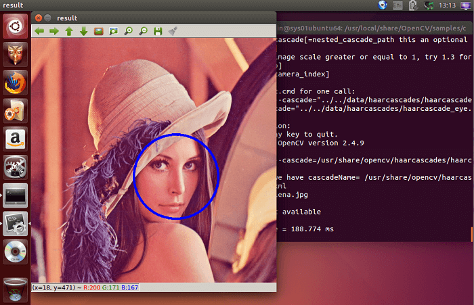Click 'have cascadeName=' line in terminal

pos(323,177)
